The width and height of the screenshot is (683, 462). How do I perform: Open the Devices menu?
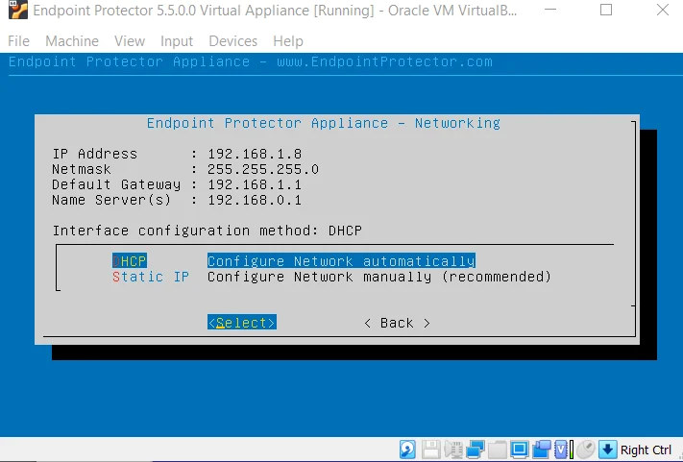[x=233, y=41]
